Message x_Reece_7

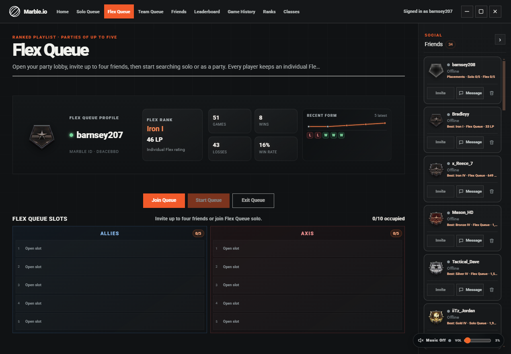point(470,191)
